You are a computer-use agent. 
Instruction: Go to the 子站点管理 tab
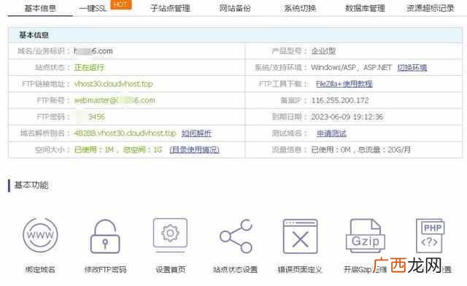(170, 8)
